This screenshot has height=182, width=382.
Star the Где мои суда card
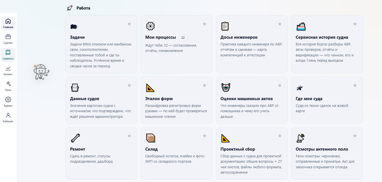pos(355,86)
